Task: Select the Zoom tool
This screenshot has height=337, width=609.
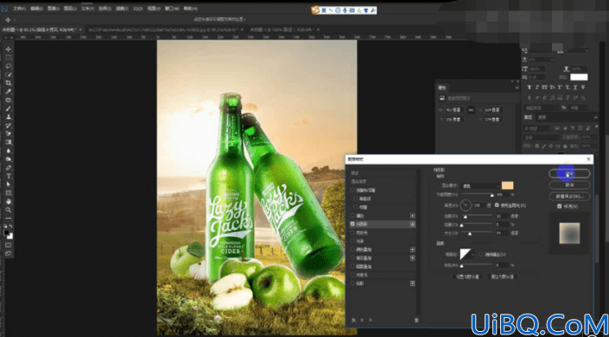Action: tap(8, 210)
